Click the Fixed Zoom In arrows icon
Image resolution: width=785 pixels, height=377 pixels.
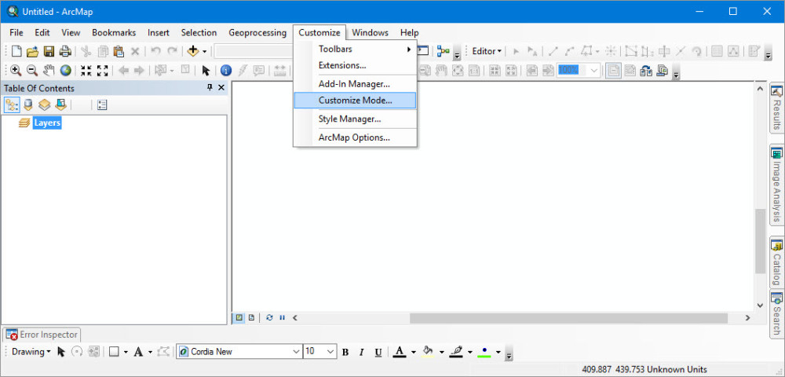coord(86,71)
